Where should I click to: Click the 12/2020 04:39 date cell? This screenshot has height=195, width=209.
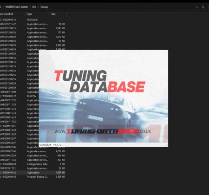click(8, 164)
